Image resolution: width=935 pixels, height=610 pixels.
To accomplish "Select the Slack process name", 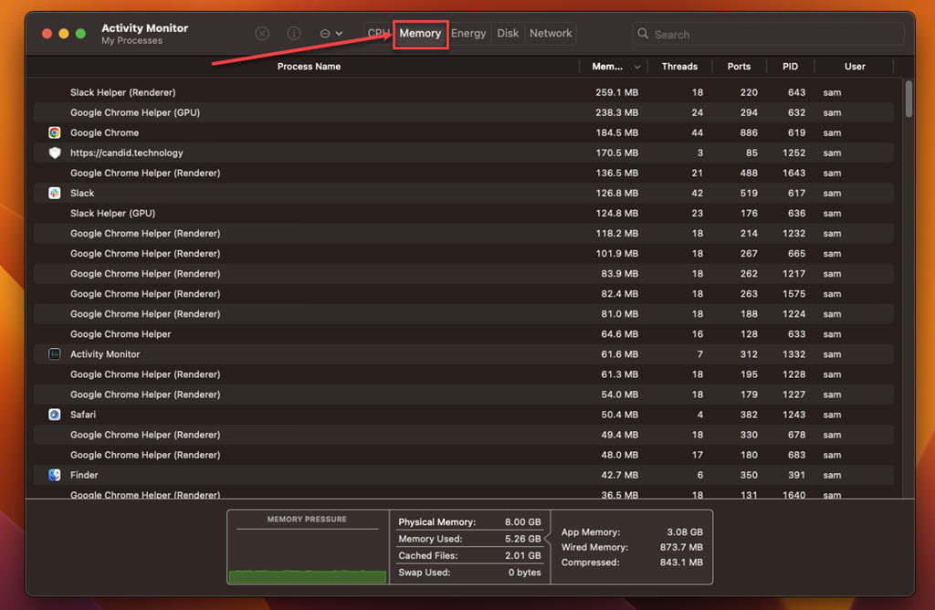I will (82, 194).
